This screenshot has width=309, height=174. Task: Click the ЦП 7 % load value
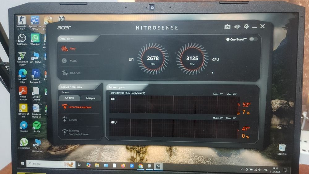[x=246, y=112]
